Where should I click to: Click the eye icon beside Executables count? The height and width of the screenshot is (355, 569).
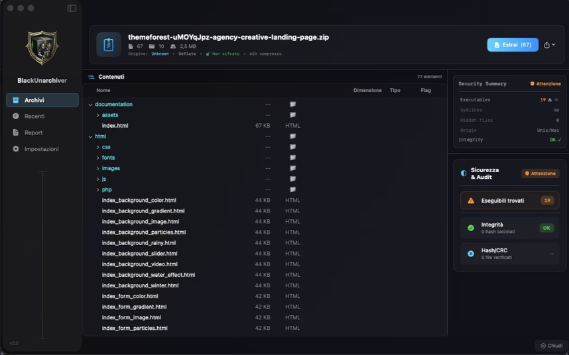coord(556,99)
